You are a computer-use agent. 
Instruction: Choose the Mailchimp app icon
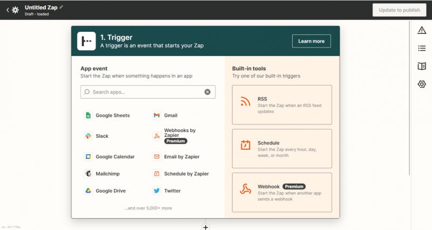tap(88, 173)
